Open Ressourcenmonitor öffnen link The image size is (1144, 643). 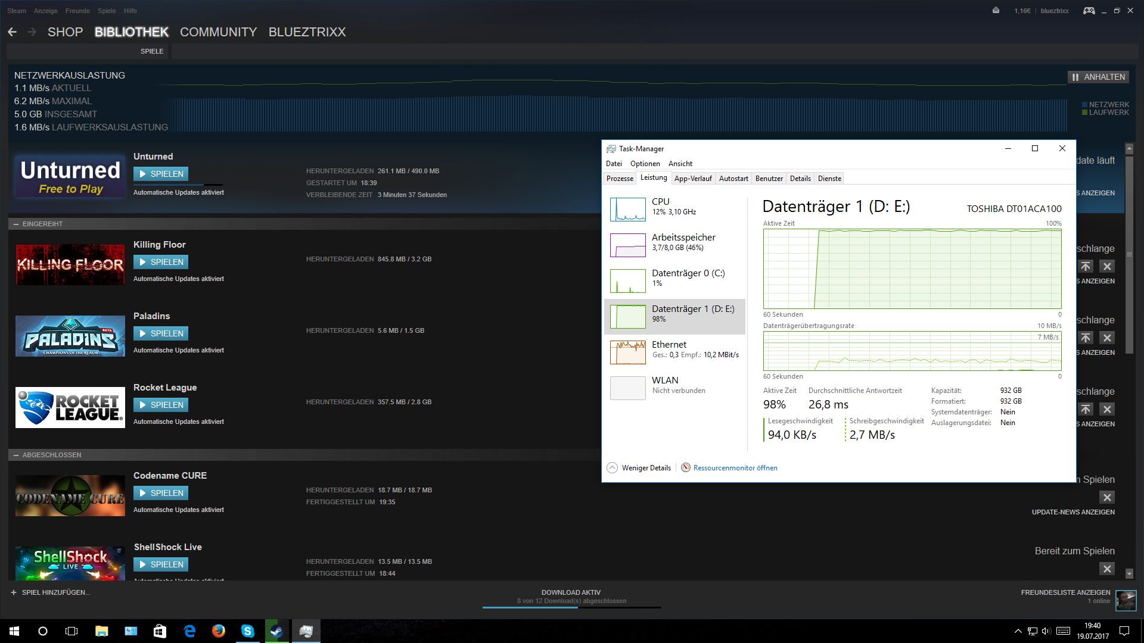pos(735,468)
